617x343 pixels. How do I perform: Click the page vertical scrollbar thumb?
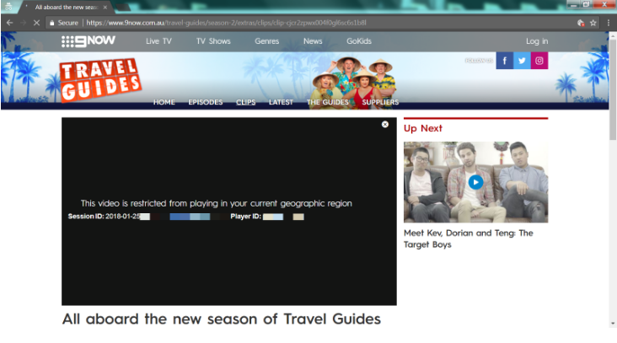coord(613,88)
